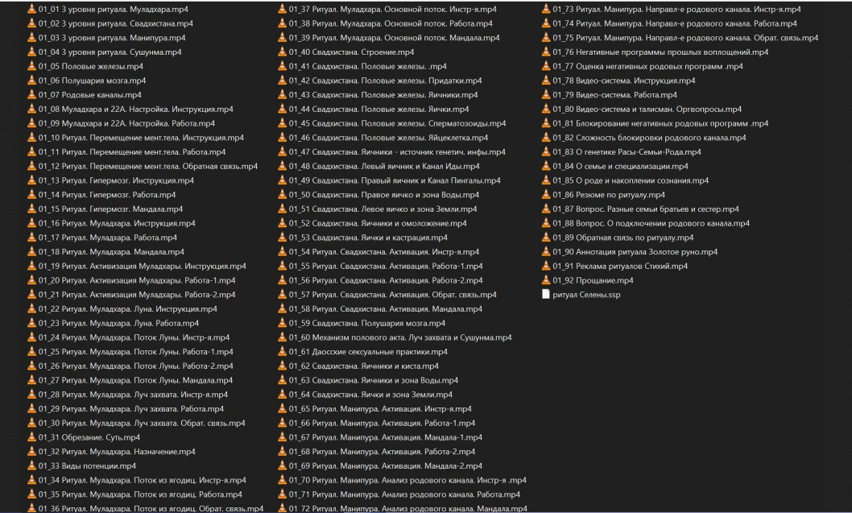Screen dimensions: 852x513
Task: Click the VLC icon for 01_92 Прощание
Action: click(x=545, y=280)
